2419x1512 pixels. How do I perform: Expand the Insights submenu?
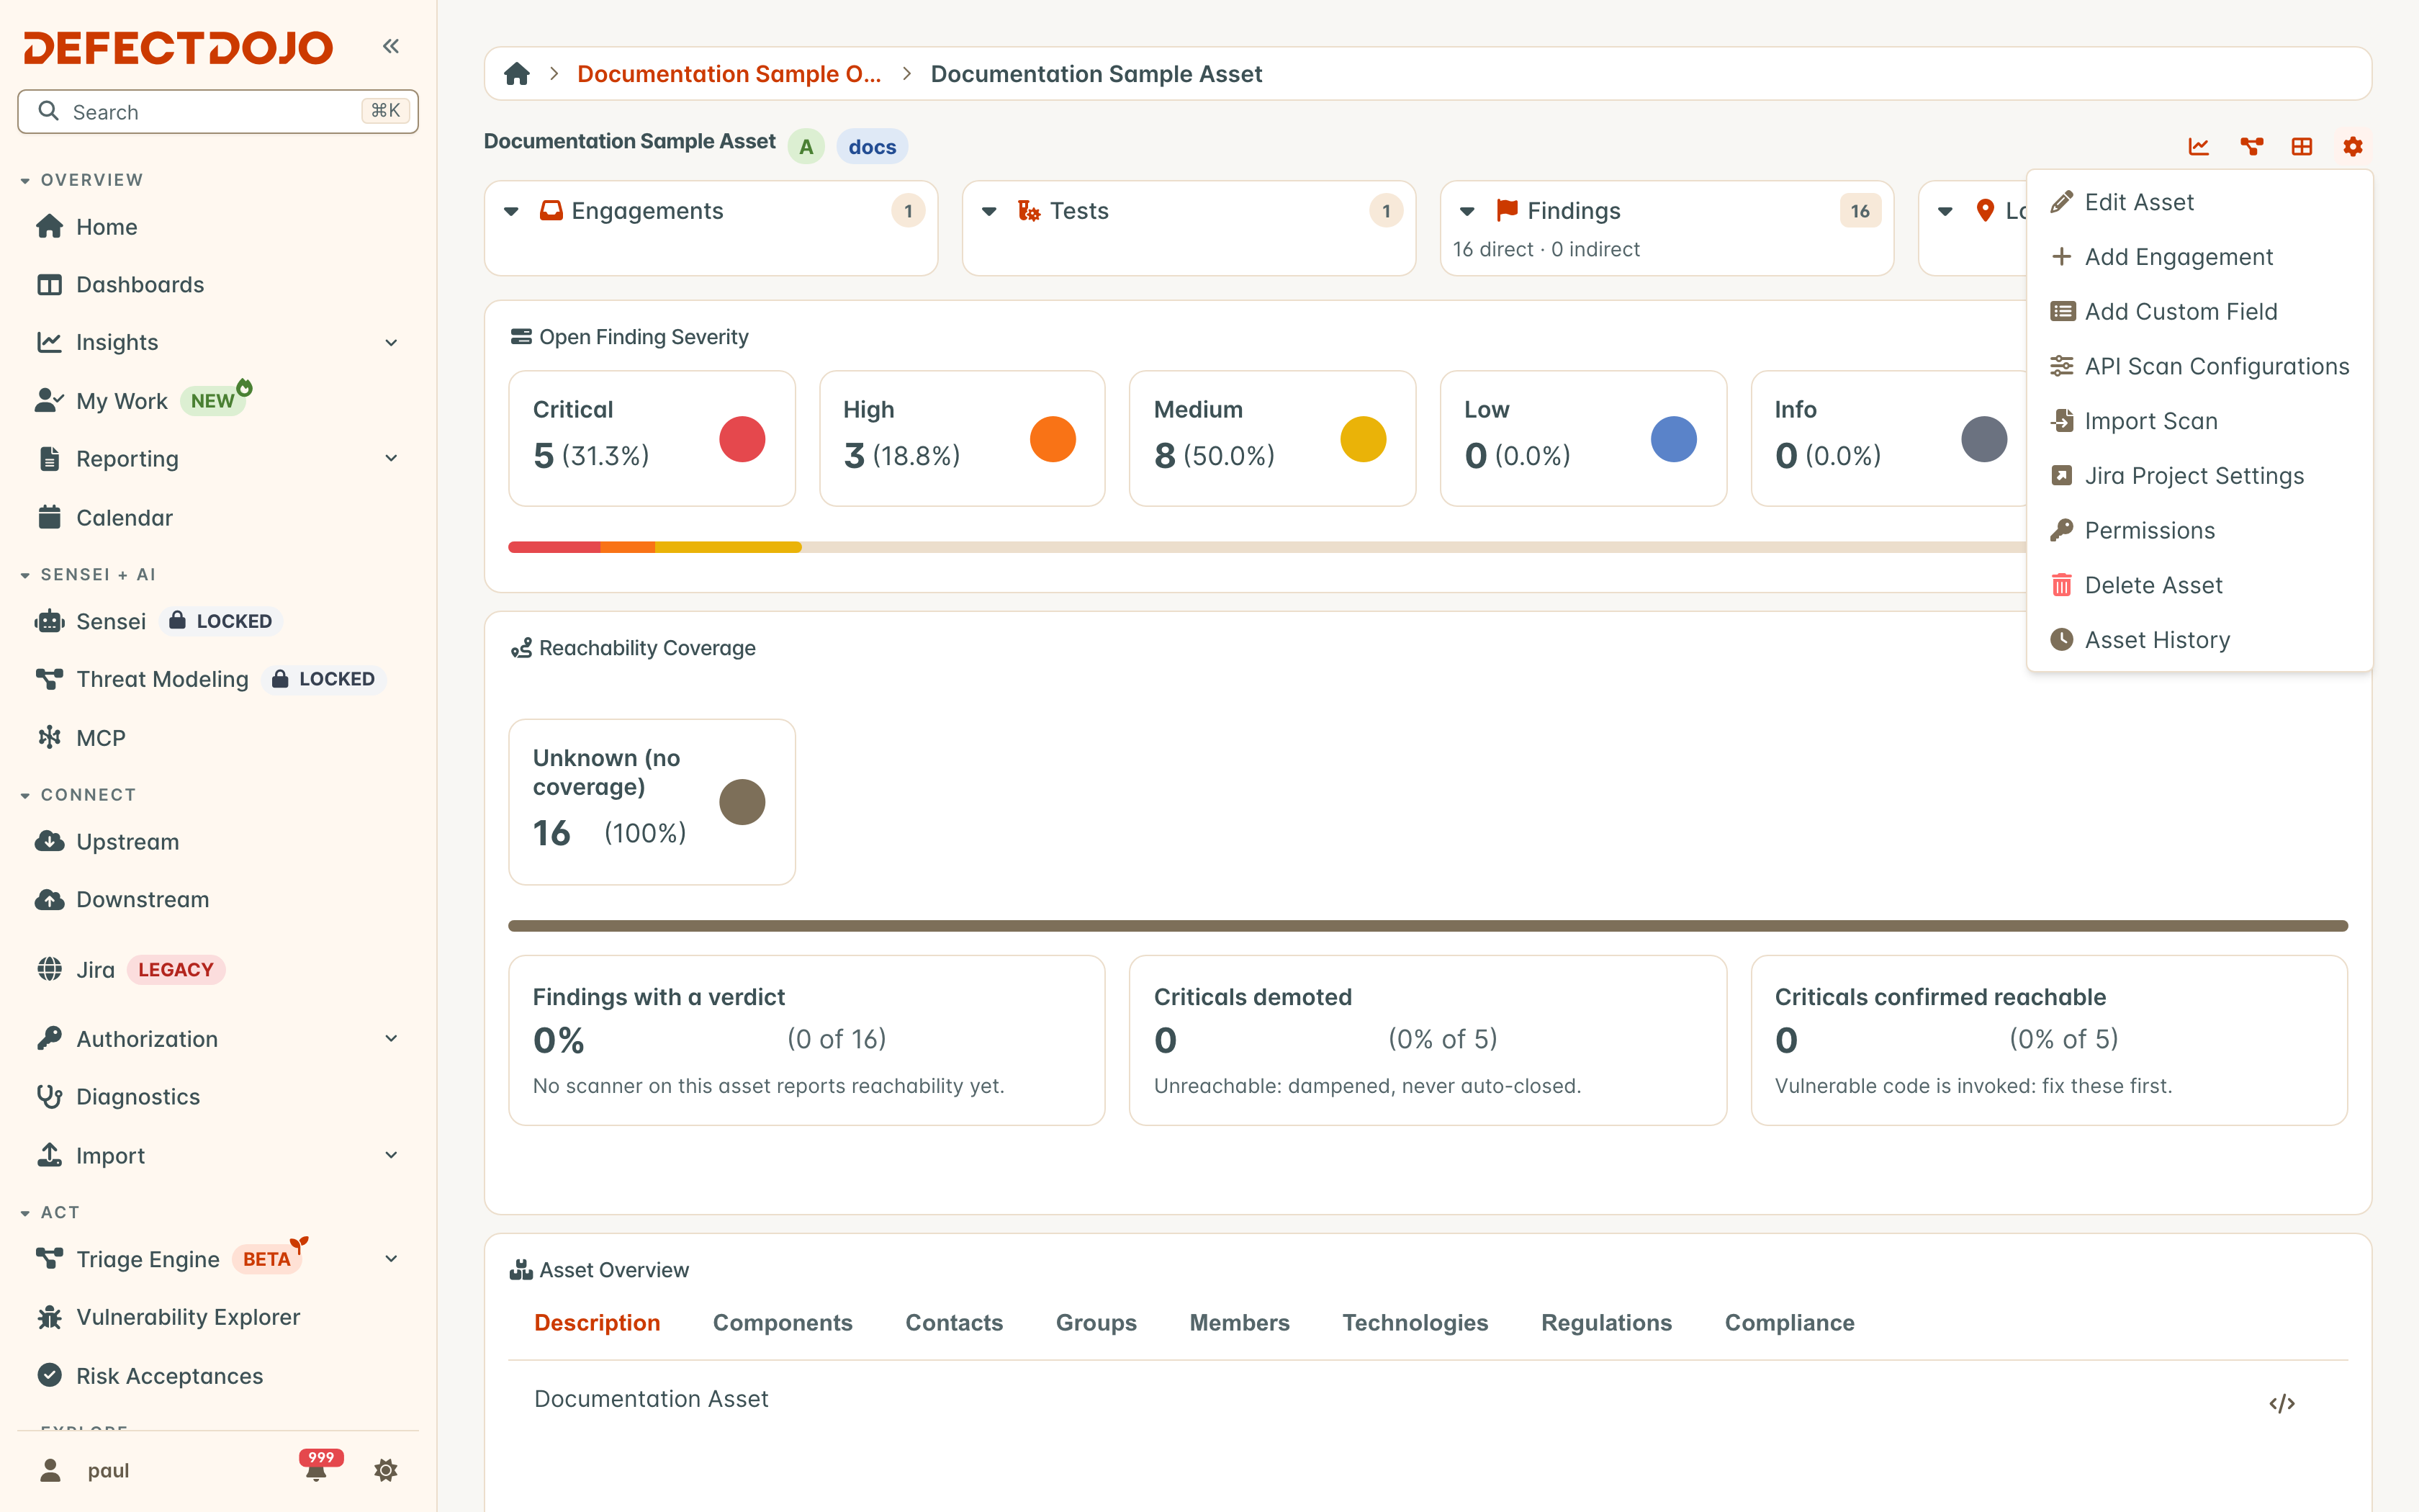(392, 343)
